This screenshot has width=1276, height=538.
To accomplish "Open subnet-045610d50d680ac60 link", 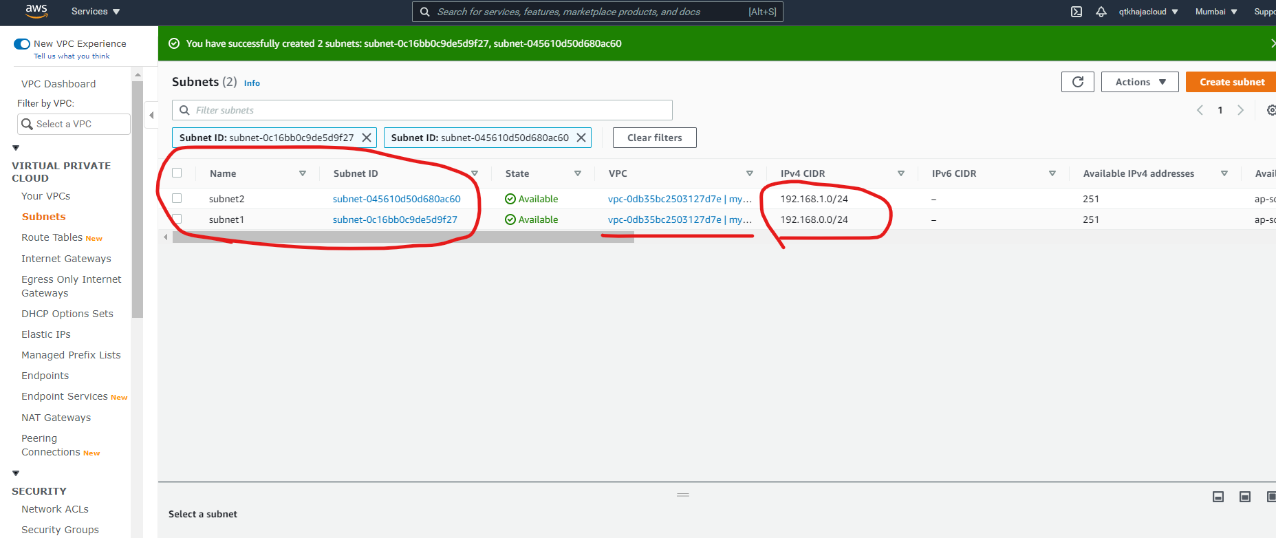I will [x=396, y=199].
